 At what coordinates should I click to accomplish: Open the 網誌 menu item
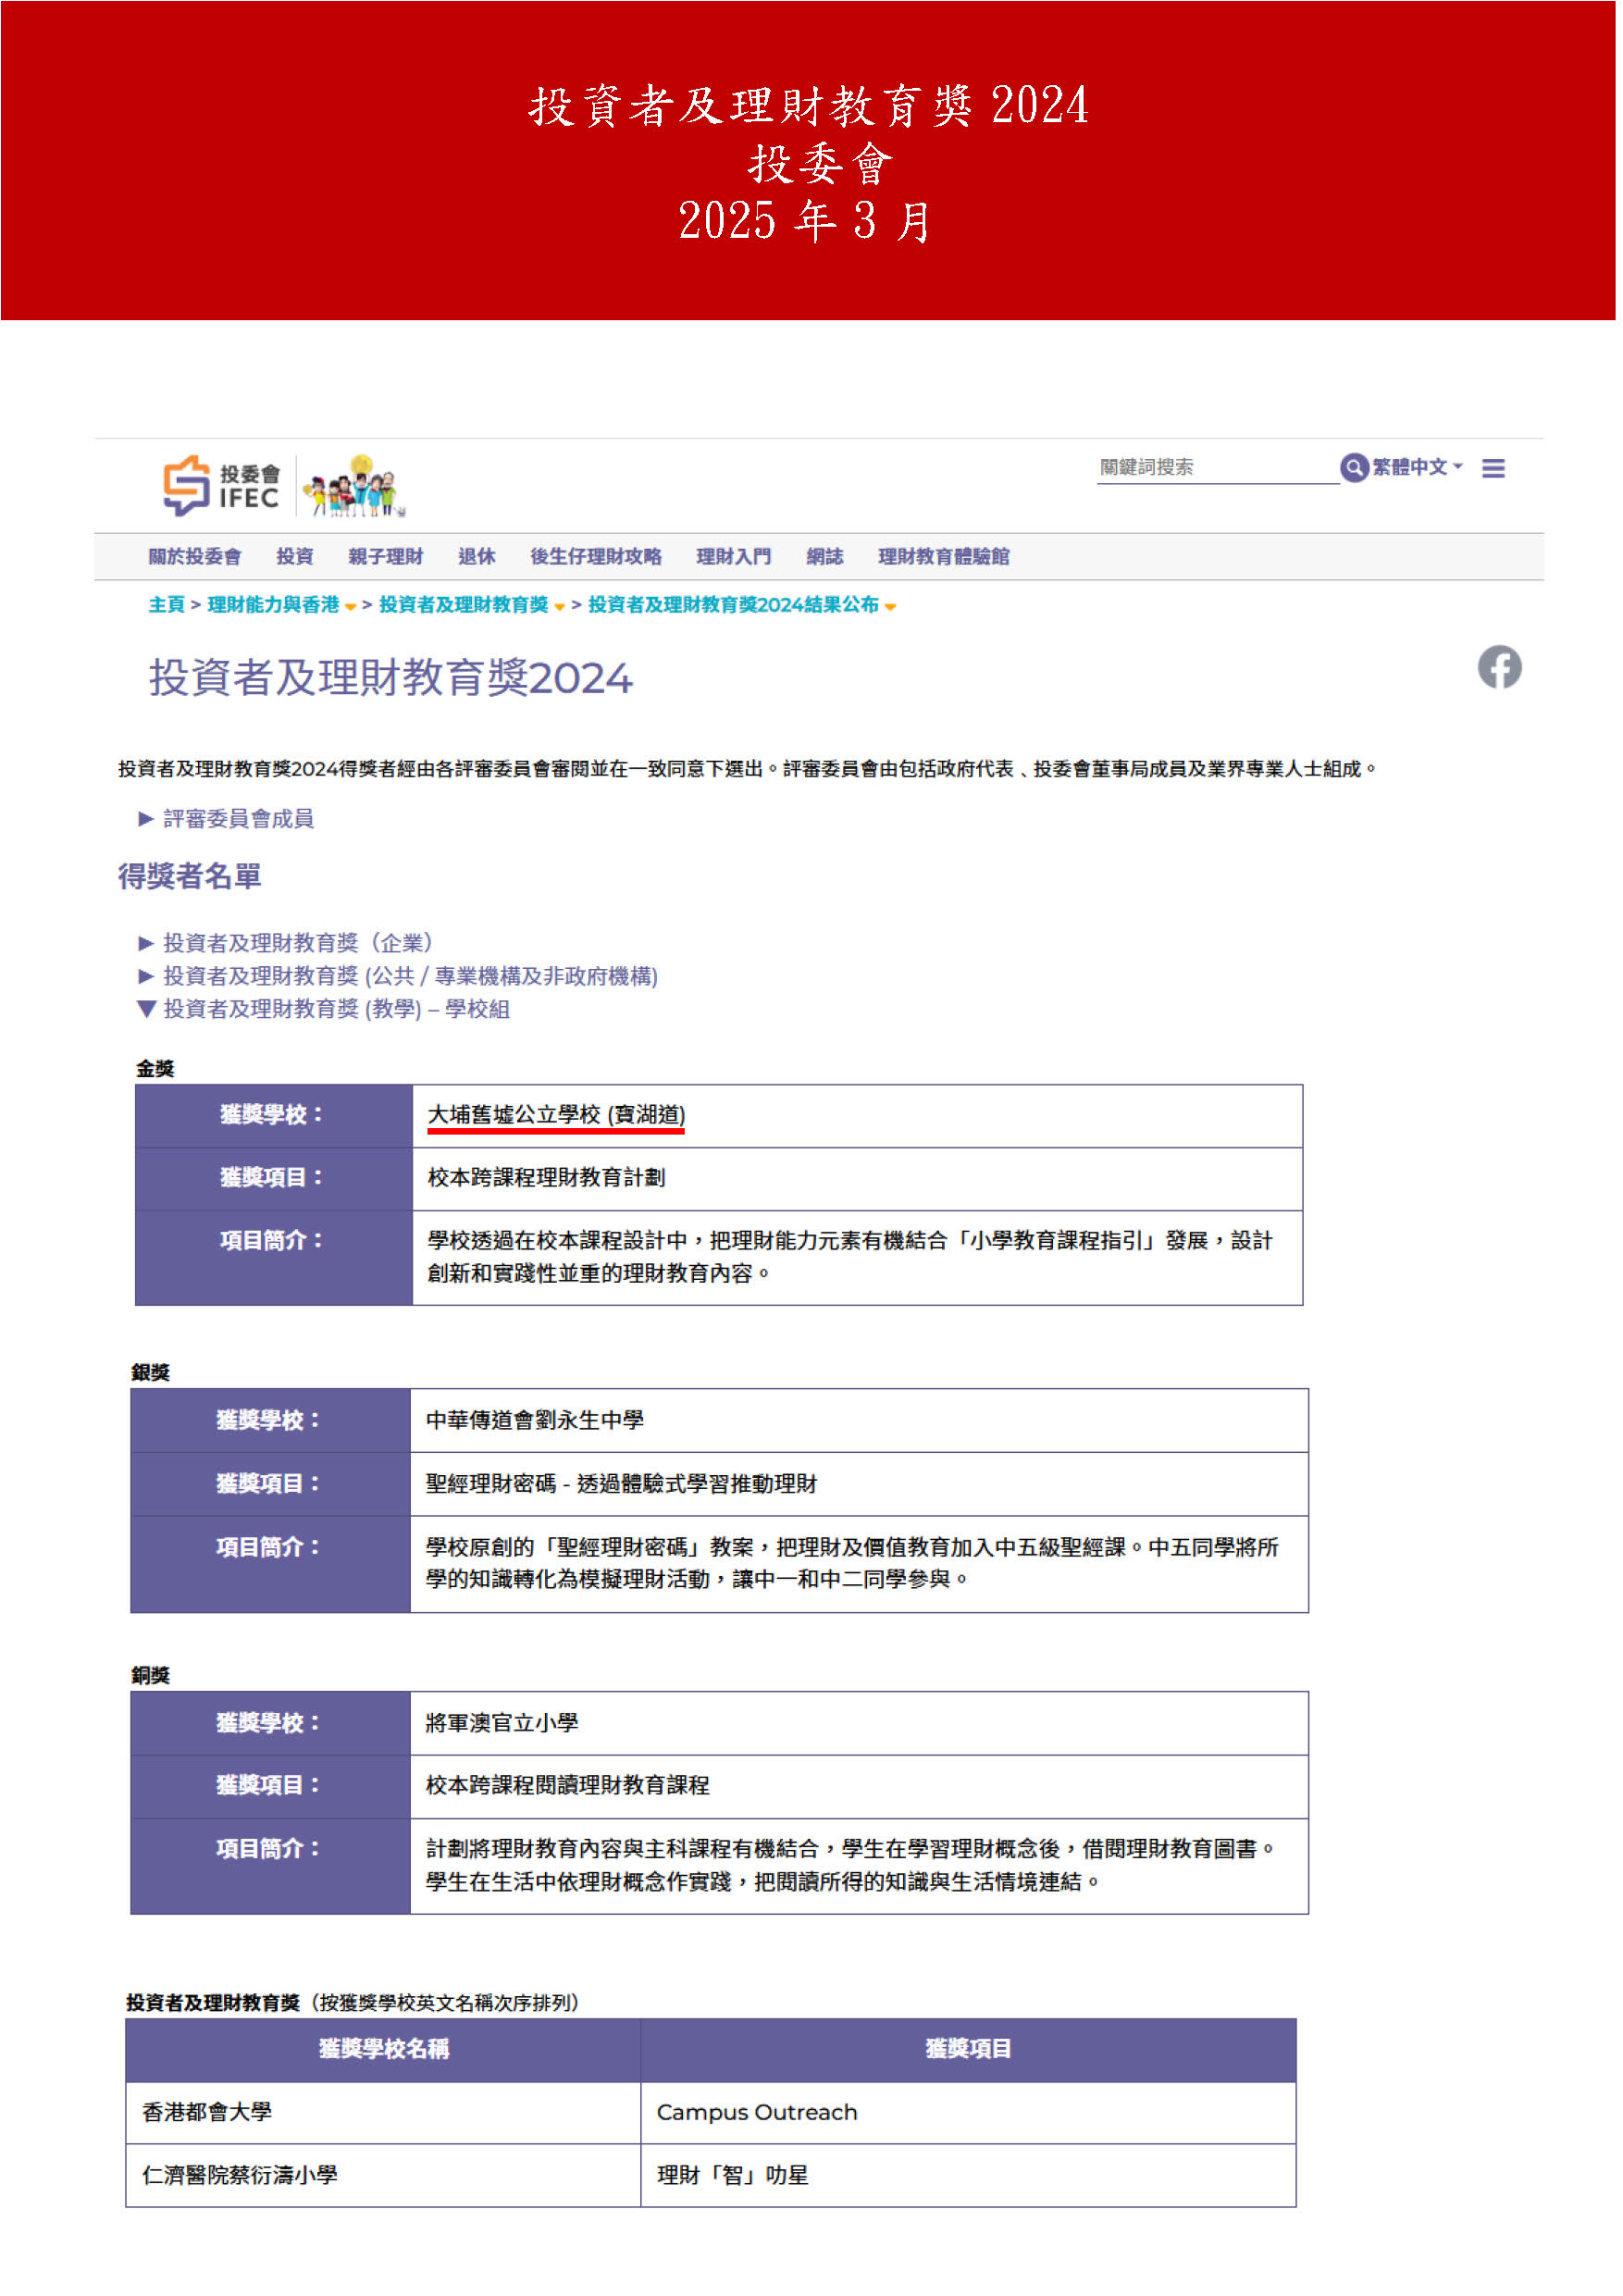[x=825, y=556]
